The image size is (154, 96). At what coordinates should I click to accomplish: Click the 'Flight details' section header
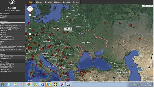(5, 62)
